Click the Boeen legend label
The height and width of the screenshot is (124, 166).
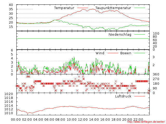coord(126,53)
